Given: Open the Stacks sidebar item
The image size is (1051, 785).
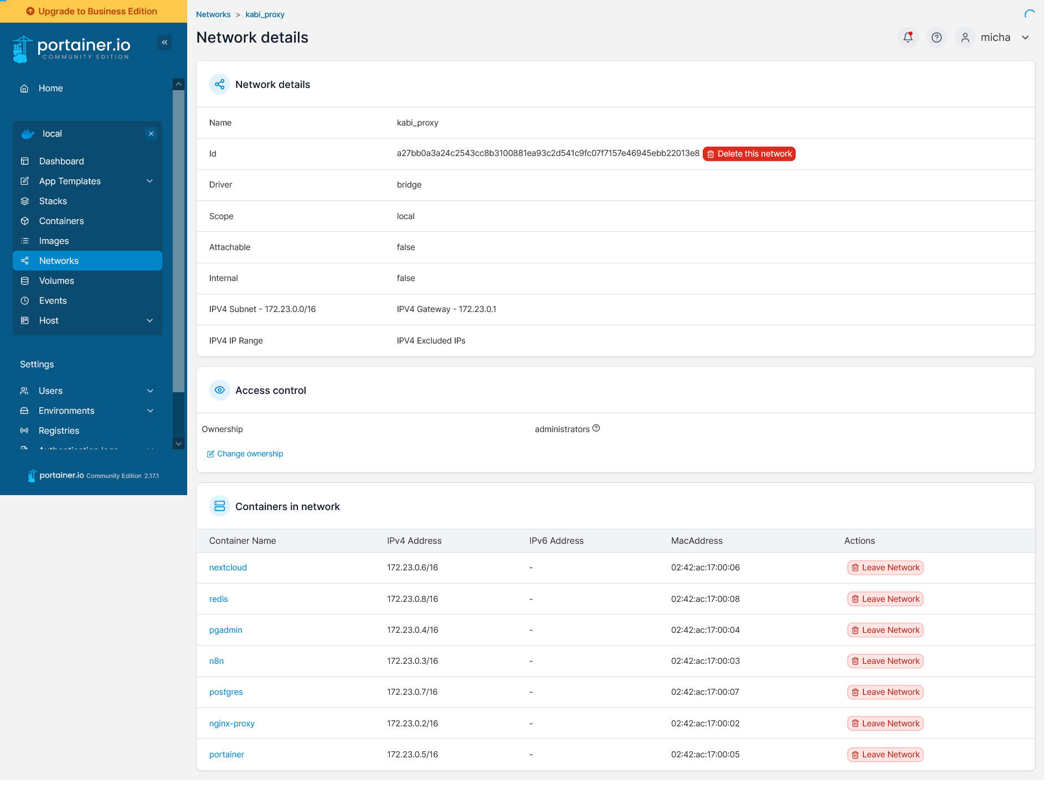Looking at the screenshot, I should pos(53,201).
